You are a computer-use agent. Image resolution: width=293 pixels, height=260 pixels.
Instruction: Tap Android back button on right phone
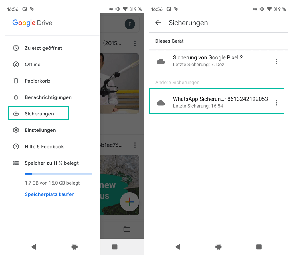tap(178, 247)
